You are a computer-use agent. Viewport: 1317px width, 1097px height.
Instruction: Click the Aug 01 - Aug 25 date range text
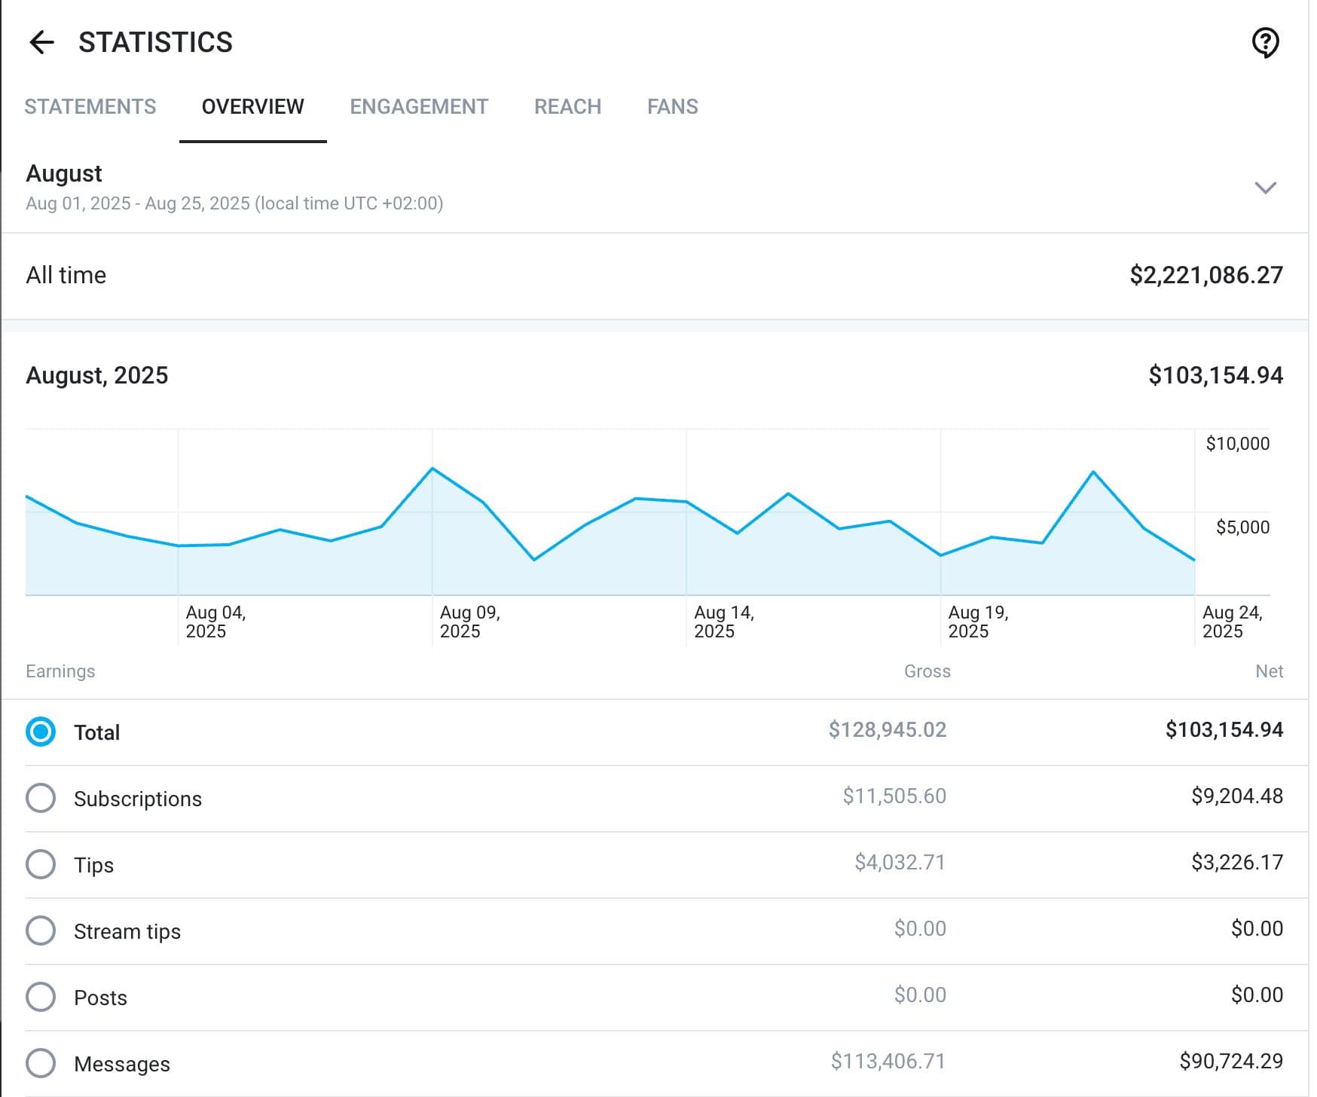[x=234, y=203]
